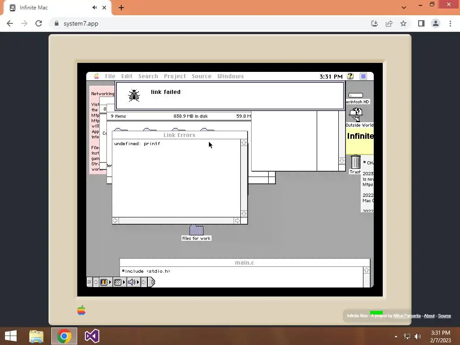Image resolution: width=460 pixels, height=345 pixels.
Task: Open Chrome side panel
Action: (421, 23)
